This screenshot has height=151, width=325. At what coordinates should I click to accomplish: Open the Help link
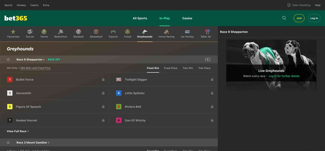click(x=318, y=5)
